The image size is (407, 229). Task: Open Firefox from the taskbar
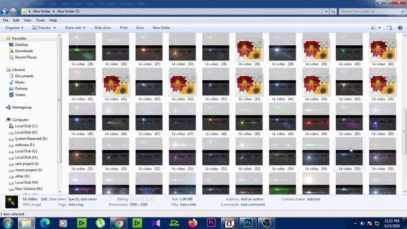193,223
